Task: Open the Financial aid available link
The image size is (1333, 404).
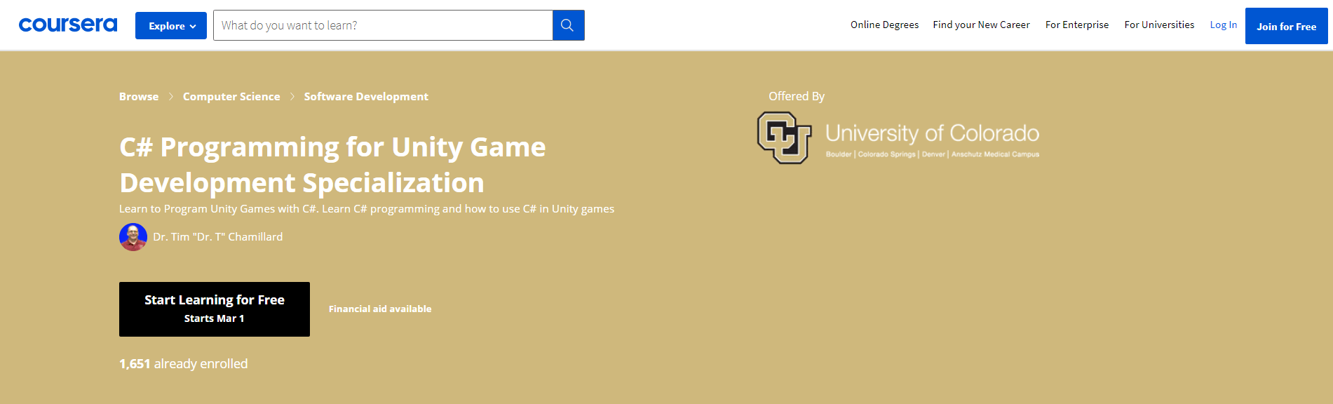Action: [x=380, y=309]
